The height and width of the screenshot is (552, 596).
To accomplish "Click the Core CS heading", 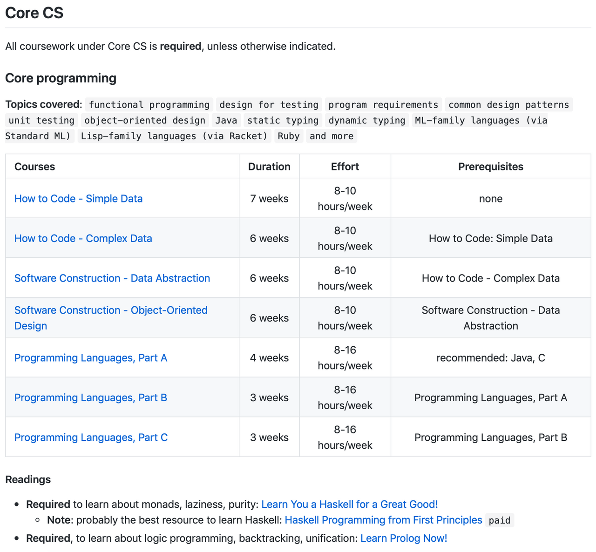I will (34, 13).
